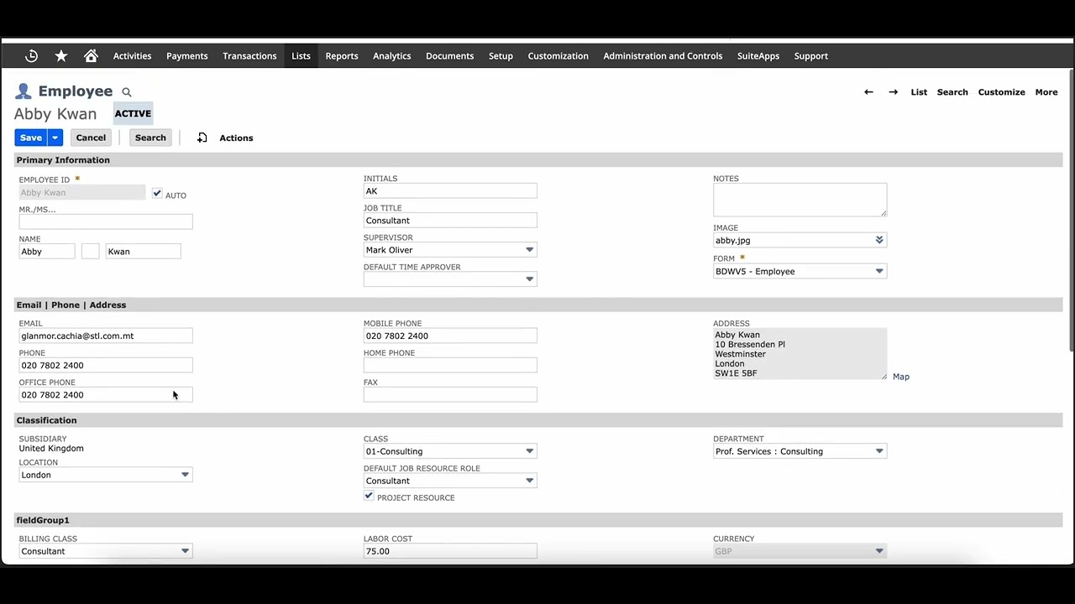Viewport: 1075px width, 604px height.
Task: Click the first name field Abby
Action: (x=47, y=252)
